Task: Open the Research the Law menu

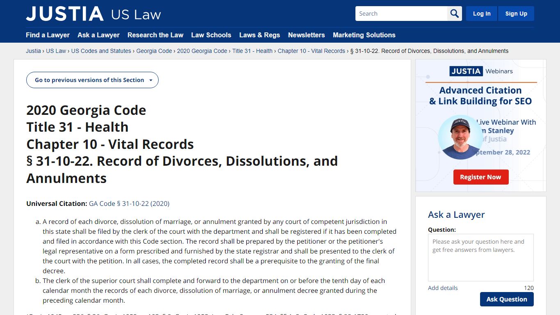Action: click(x=155, y=35)
